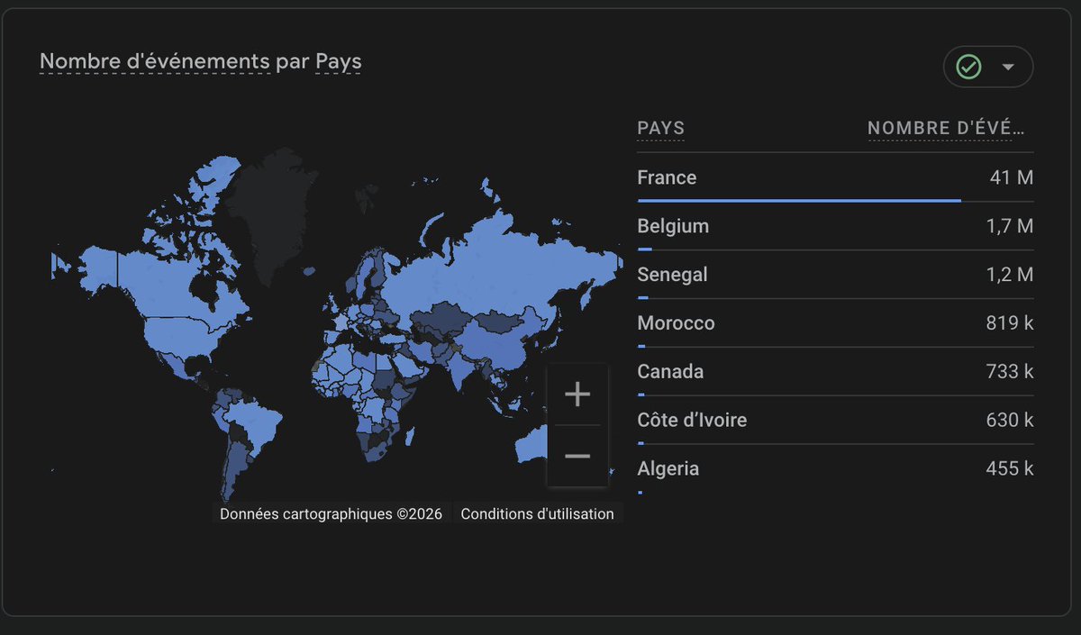The height and width of the screenshot is (635, 1081).
Task: Open Conditions d'utilisation link
Action: (x=538, y=514)
